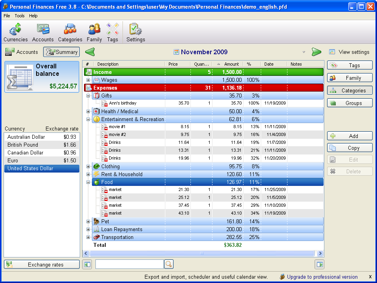Open the Accounts toolbar icon
Screen dimensions: 377x283
pos(43,33)
